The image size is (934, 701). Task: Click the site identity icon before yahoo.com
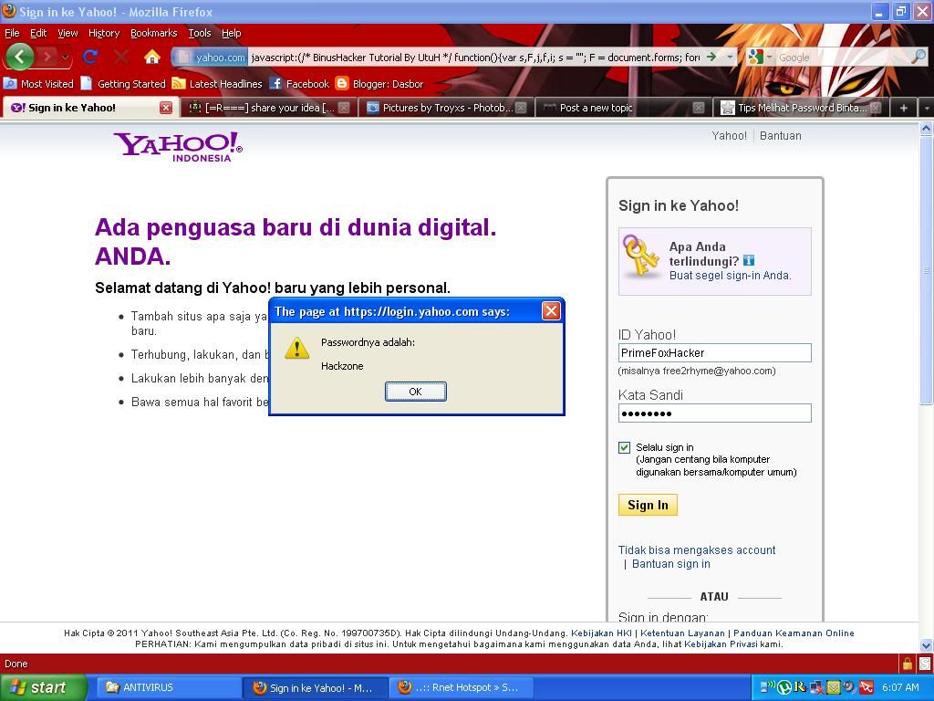pyautogui.click(x=183, y=58)
